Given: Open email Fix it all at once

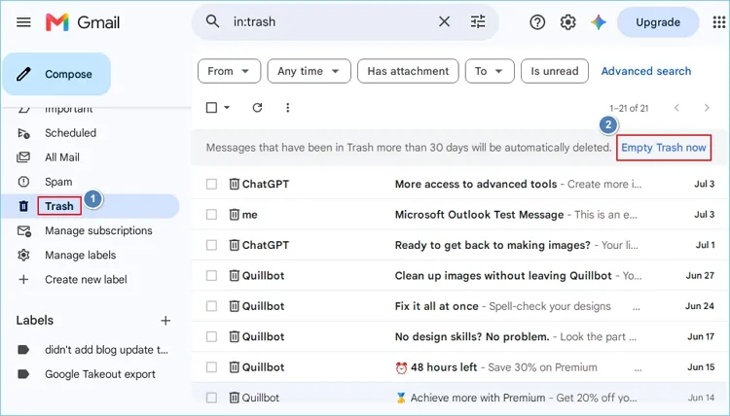Looking at the screenshot, I should (460, 306).
